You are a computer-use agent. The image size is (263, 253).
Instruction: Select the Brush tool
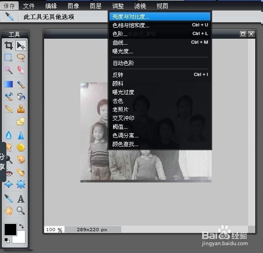[x=21, y=84]
